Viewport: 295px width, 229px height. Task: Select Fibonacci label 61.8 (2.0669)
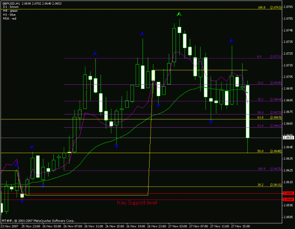[270, 117]
